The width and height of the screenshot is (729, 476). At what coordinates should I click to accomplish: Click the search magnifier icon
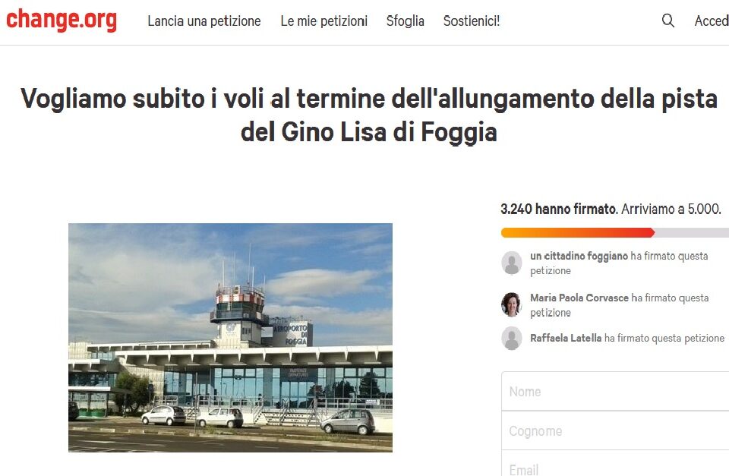667,20
